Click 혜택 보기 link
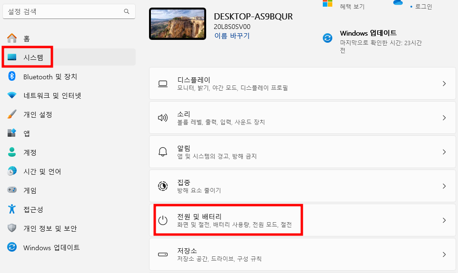 [352, 7]
